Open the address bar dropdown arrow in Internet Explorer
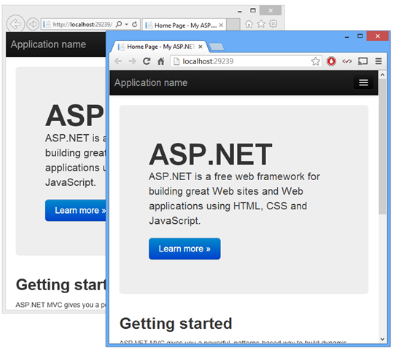Screen dimensions: 396x350 pyautogui.click(x=126, y=25)
